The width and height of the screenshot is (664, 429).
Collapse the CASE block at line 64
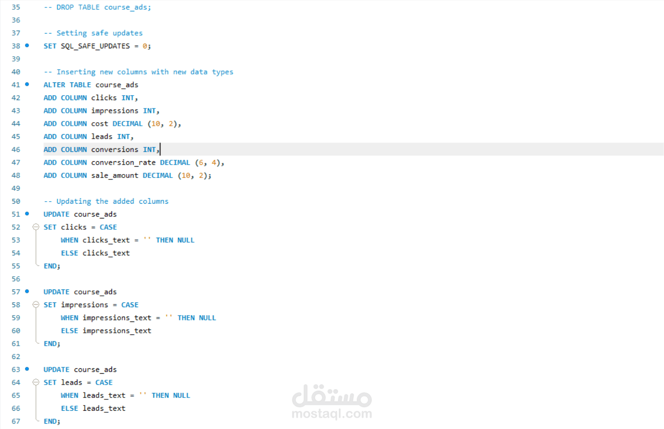tap(36, 382)
